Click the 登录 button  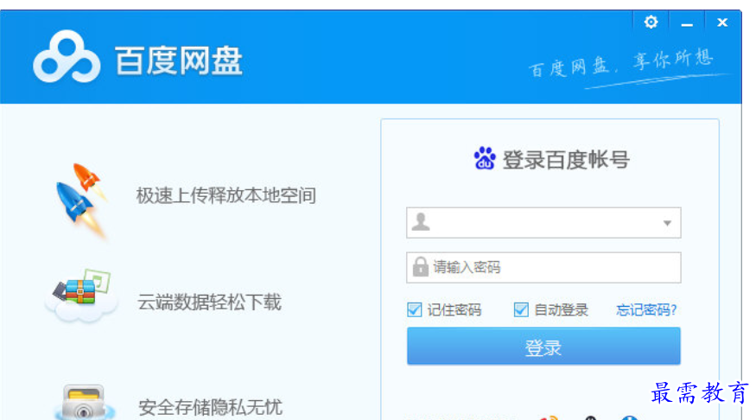(543, 347)
